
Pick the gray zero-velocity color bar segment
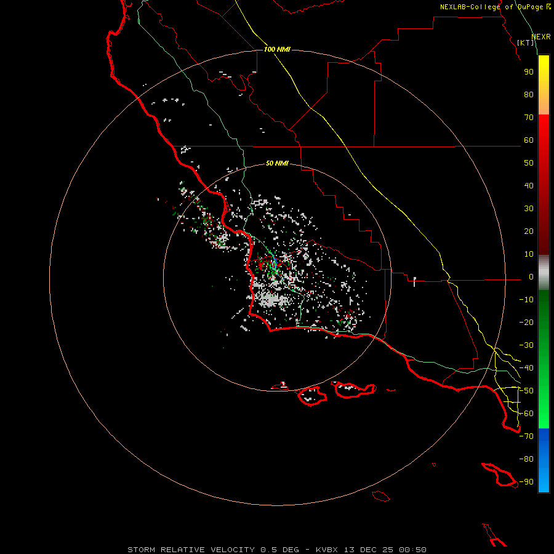click(544, 273)
